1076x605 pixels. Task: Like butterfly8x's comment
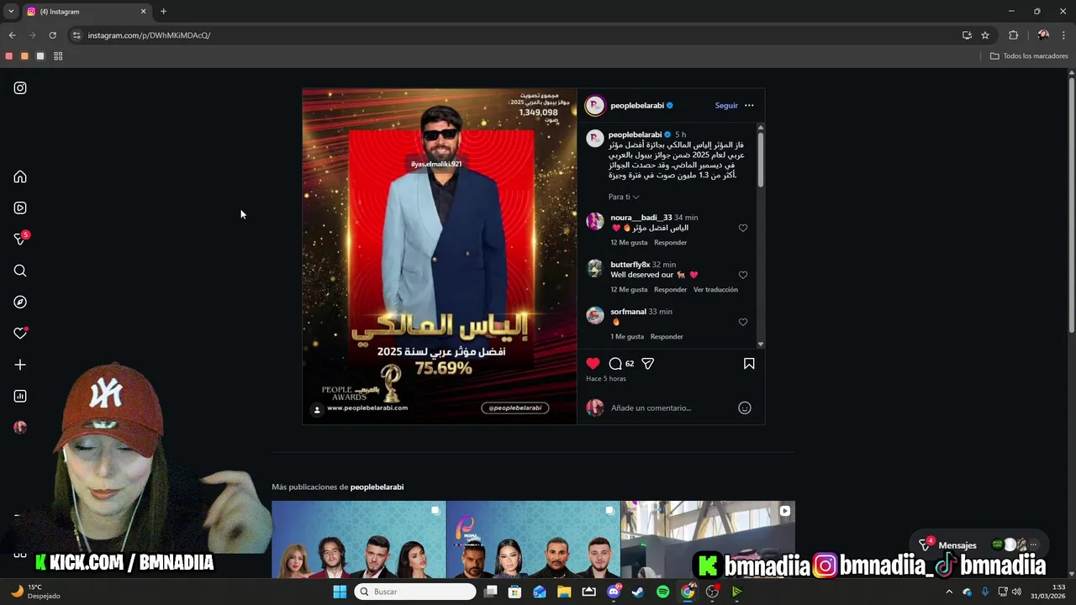743,275
